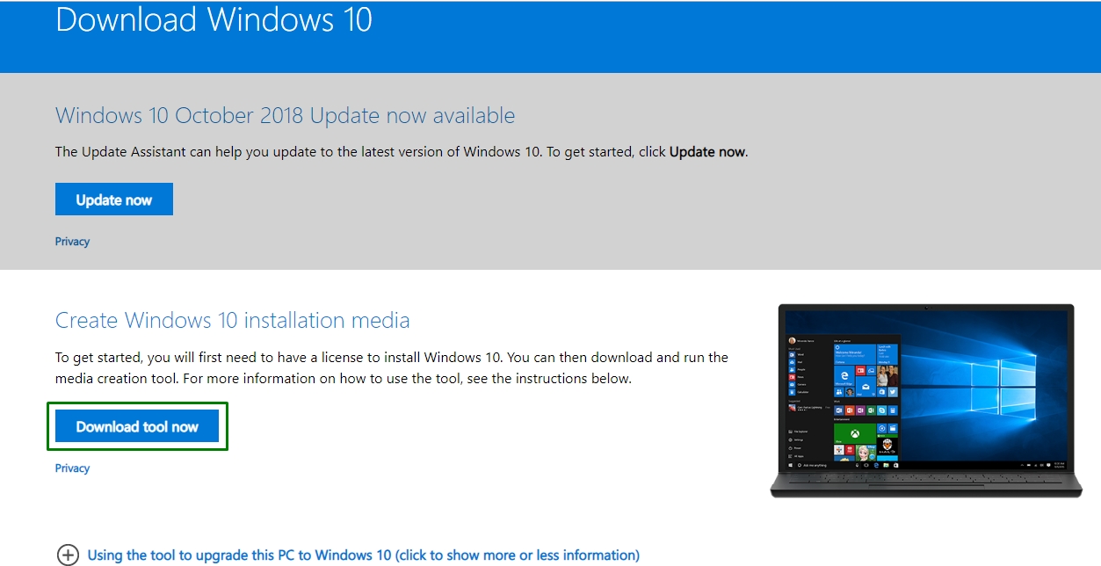Click the 'The Update Assistant can help you update' sentence

tap(402, 152)
